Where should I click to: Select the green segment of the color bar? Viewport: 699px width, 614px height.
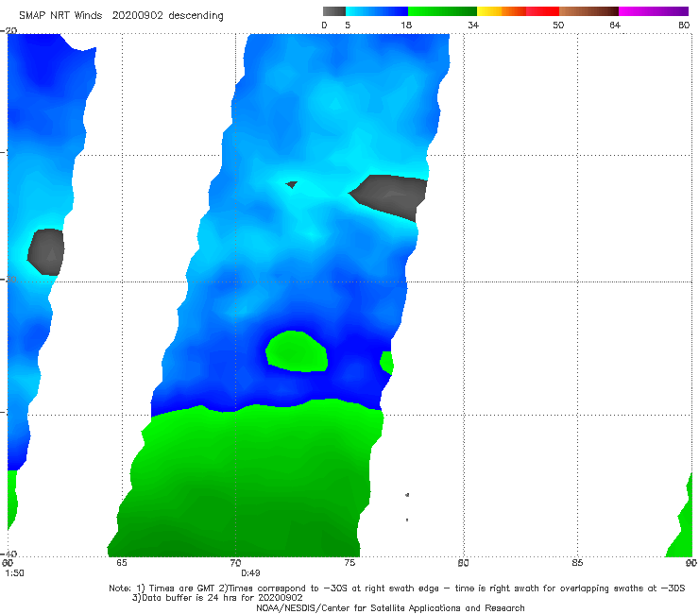(x=442, y=11)
